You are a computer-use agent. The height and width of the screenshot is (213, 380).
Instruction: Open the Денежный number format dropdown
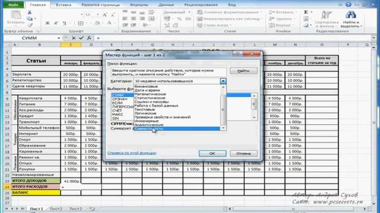[x=189, y=12]
